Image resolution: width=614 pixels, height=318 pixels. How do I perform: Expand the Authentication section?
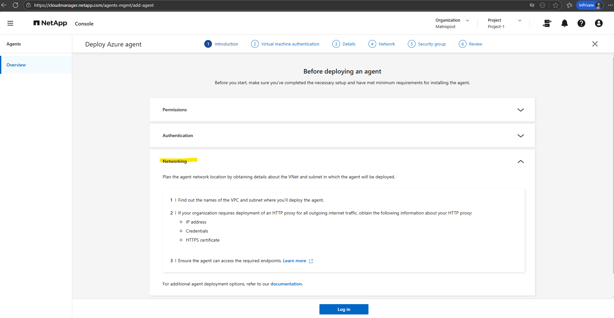click(x=520, y=136)
